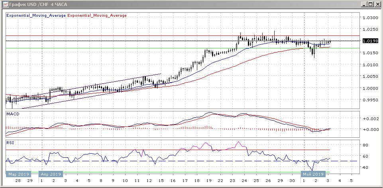Click the 1.0300 price axis label

(370, 18)
